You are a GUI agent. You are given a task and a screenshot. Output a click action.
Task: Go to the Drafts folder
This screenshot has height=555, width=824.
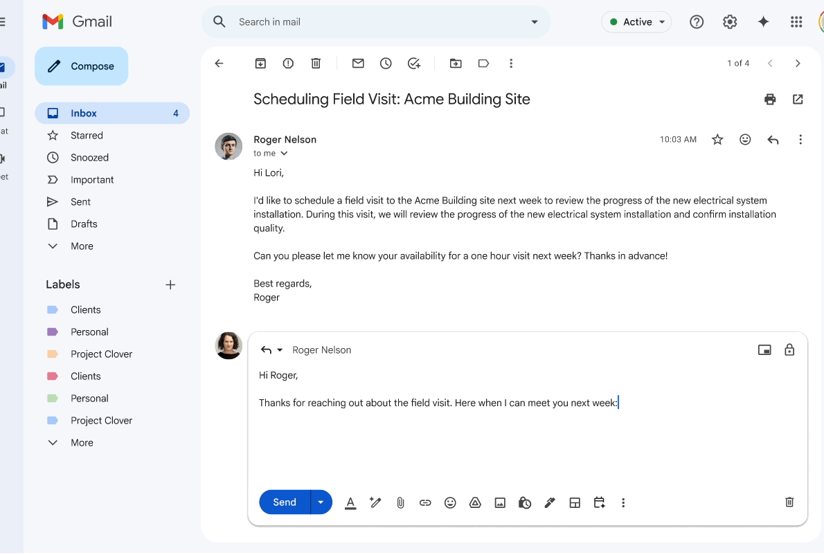click(x=84, y=224)
